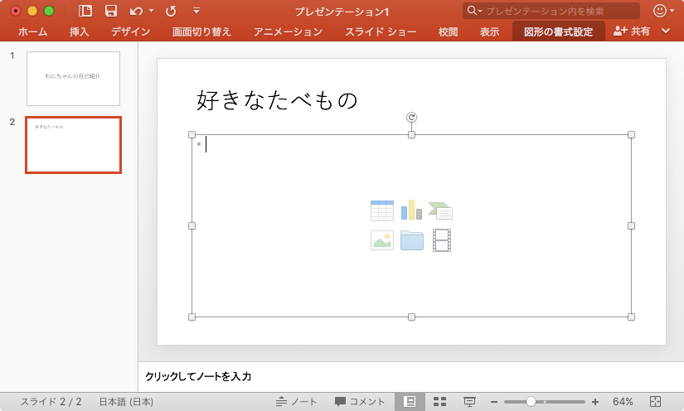Fit slide to window icon

(x=655, y=401)
